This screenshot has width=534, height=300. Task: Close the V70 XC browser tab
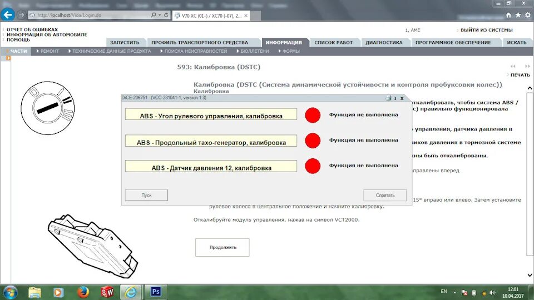pos(246,16)
